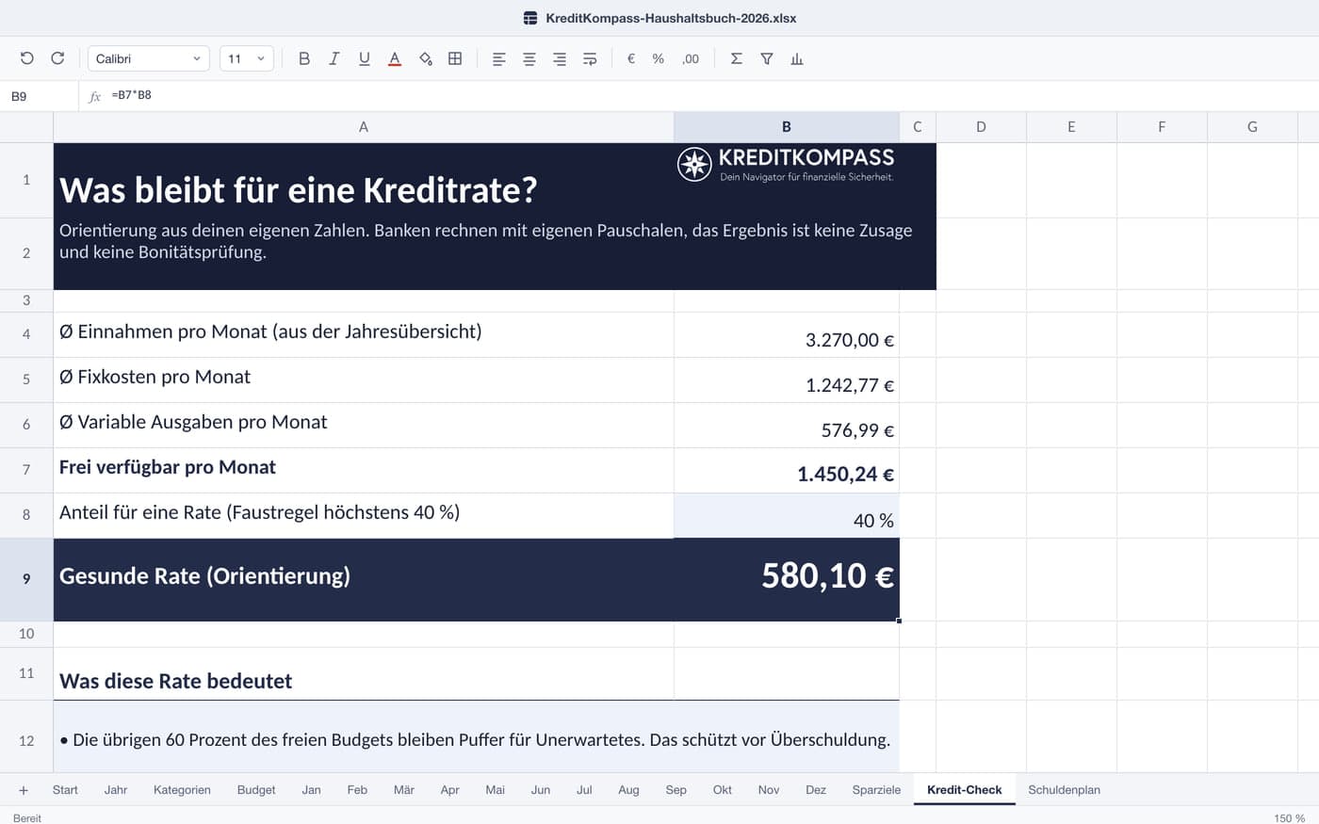
Task: Select column A header
Action: tap(364, 127)
